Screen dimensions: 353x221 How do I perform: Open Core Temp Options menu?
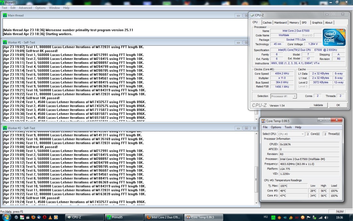click(276, 127)
